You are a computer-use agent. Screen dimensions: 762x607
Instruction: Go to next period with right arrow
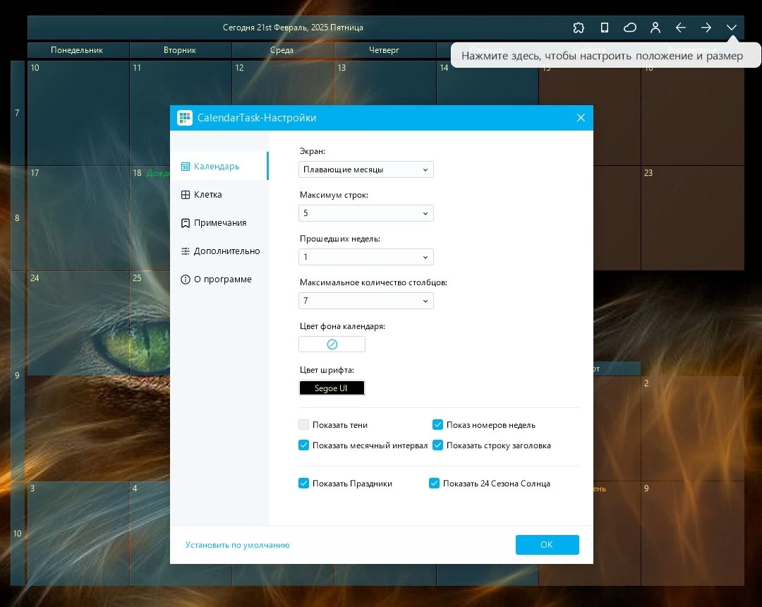(x=706, y=28)
